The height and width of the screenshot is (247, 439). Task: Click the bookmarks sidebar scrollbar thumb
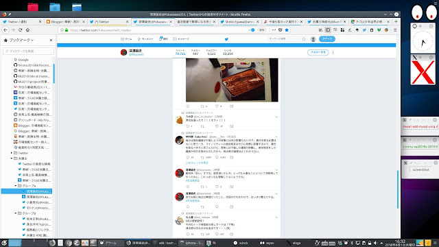[54, 73]
